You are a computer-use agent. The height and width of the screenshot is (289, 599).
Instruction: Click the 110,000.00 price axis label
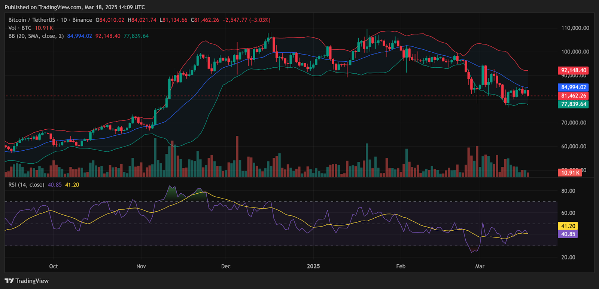point(575,28)
